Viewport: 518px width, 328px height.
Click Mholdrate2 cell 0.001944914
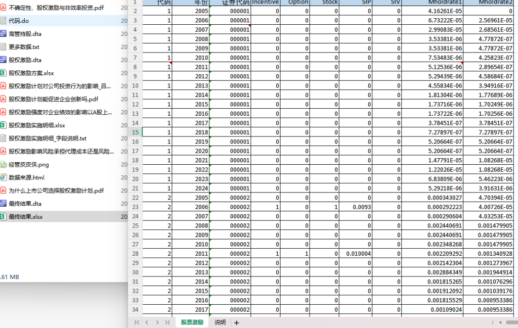pyautogui.click(x=488, y=272)
